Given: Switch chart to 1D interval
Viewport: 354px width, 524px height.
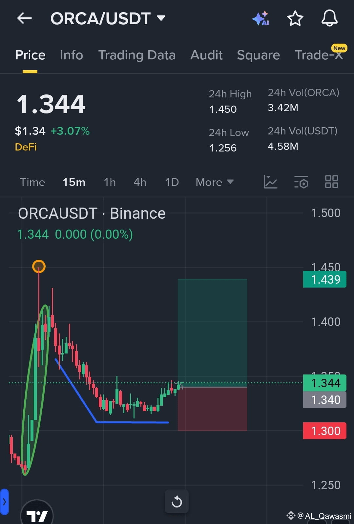Looking at the screenshot, I should [172, 182].
